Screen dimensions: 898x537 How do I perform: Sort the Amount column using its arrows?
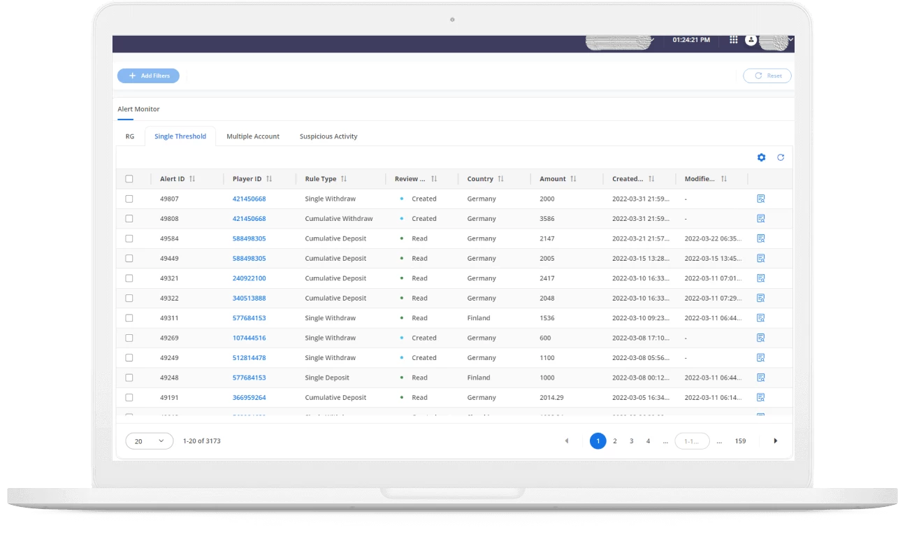coord(573,179)
